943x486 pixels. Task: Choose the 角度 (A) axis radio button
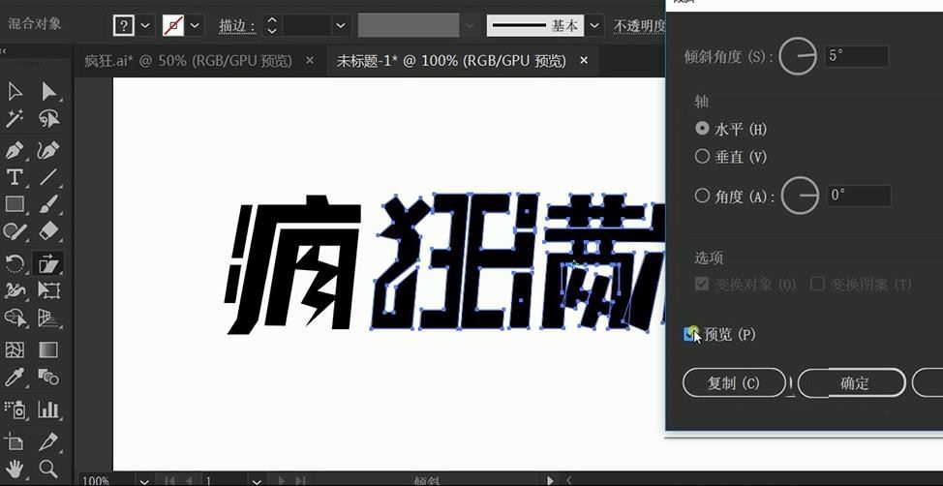(x=701, y=196)
